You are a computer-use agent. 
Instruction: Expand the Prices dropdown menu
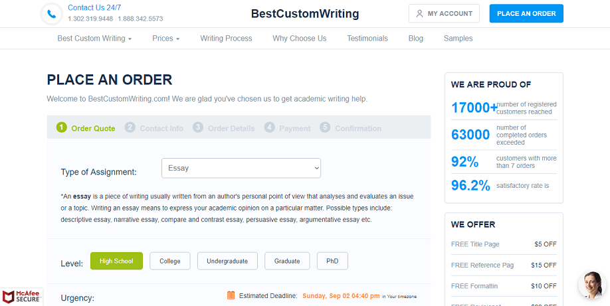coord(166,38)
